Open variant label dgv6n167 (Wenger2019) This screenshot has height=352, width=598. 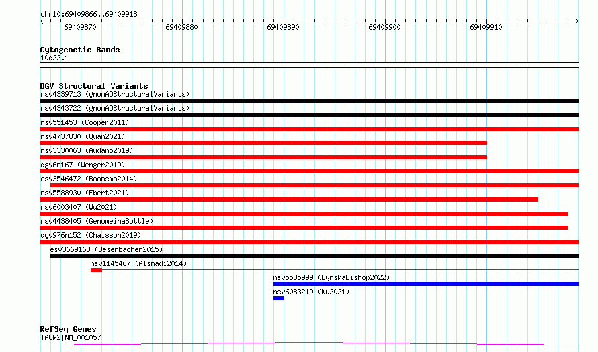83,165
